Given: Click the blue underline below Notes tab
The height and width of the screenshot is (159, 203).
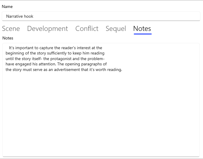Looking at the screenshot, I should [x=143, y=34].
